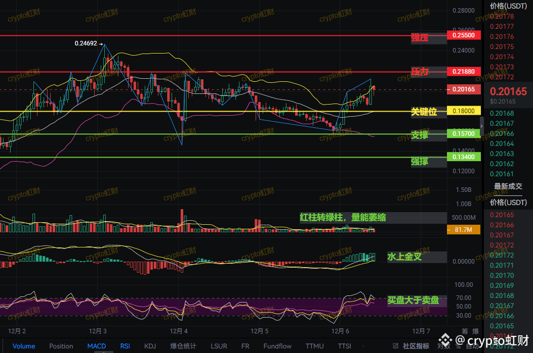Toggle the MACD indicator
533x353 pixels.
[97, 346]
